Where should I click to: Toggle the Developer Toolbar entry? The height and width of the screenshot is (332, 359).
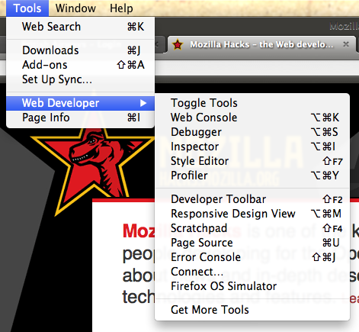tap(252, 199)
